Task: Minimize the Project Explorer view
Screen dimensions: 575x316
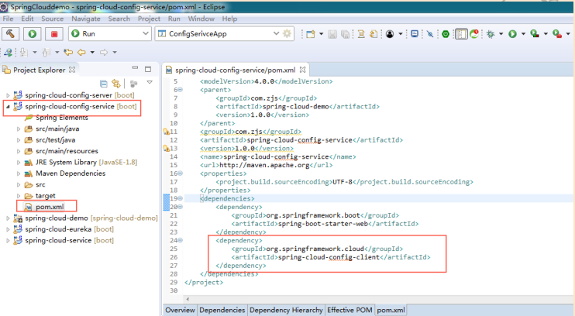Action: point(135,68)
